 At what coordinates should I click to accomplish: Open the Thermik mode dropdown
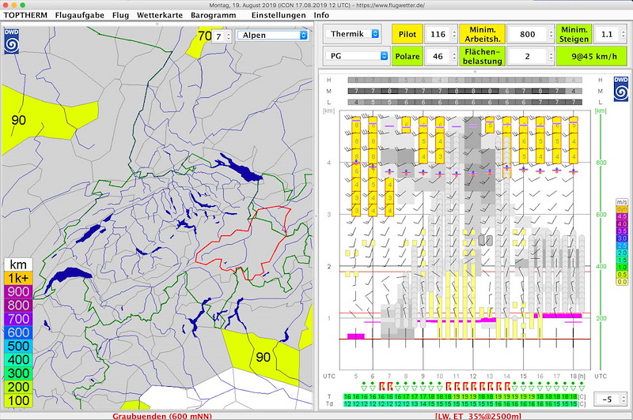click(x=352, y=34)
